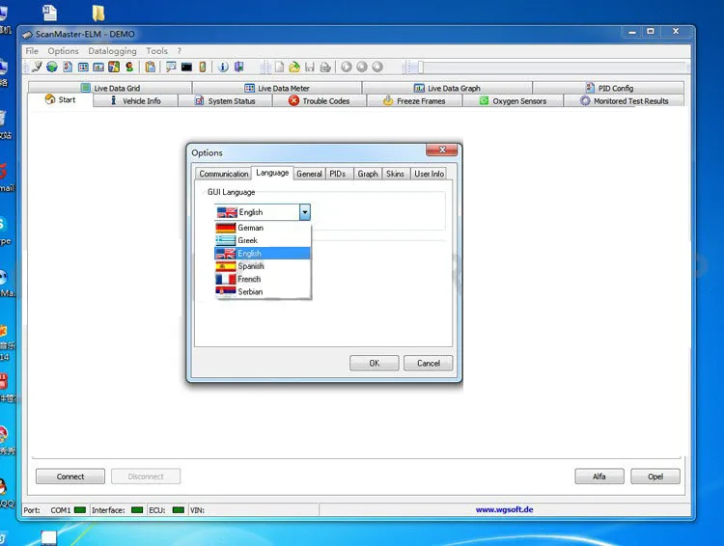Click the data grid toolbar icon

pyautogui.click(x=83, y=67)
